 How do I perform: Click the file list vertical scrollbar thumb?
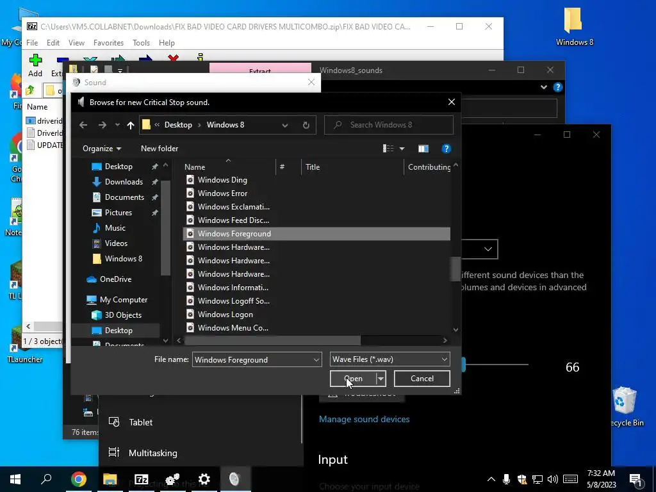coord(455,269)
